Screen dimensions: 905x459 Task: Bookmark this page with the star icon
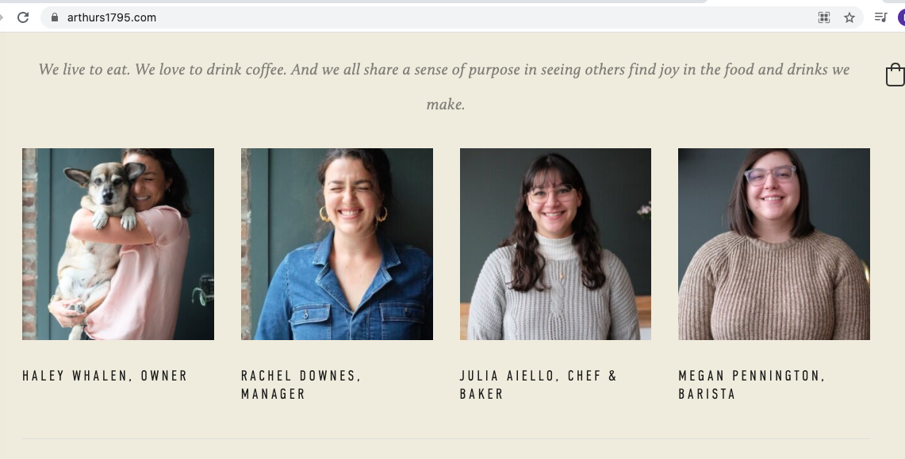point(849,17)
